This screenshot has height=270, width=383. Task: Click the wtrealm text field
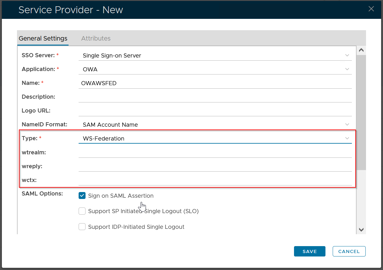coord(215,152)
